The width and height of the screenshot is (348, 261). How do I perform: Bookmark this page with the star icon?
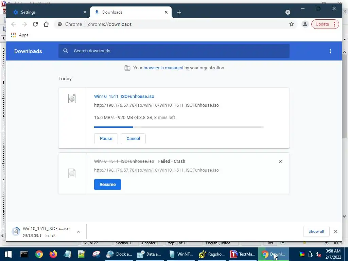click(x=291, y=24)
